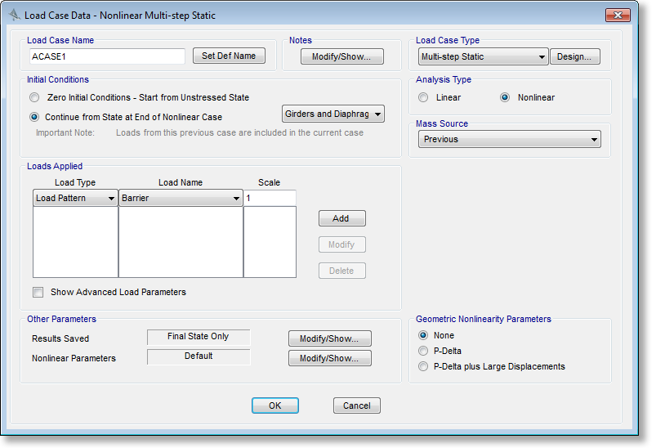Click the application icon in the title bar

click(14, 16)
